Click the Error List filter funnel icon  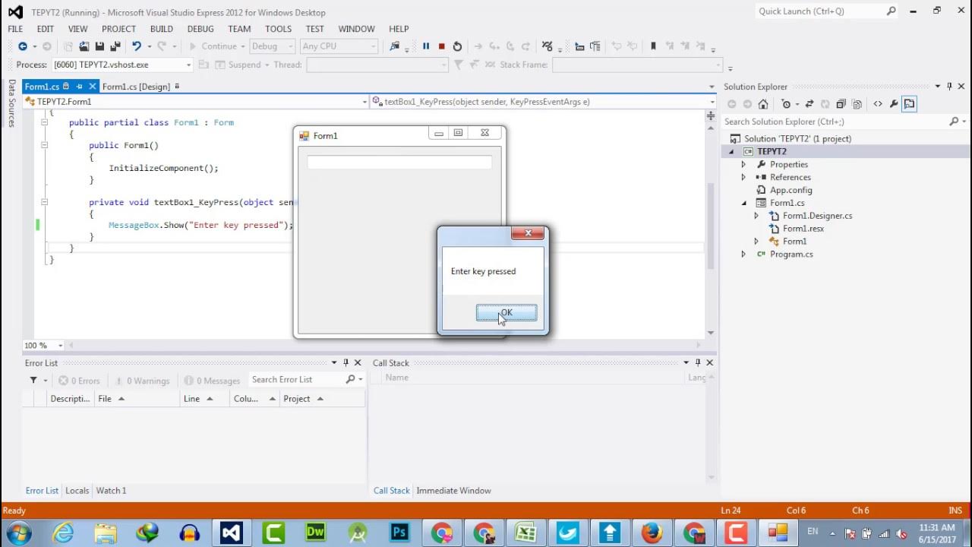pos(33,380)
